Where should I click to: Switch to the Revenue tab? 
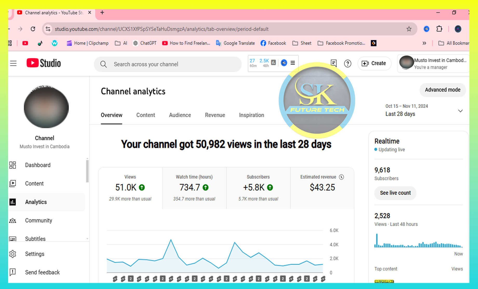[x=215, y=115]
